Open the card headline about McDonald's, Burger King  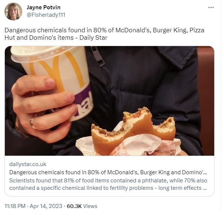tap(108, 172)
